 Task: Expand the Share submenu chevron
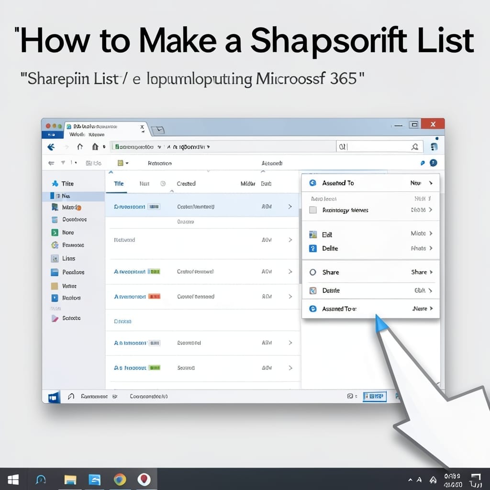click(x=431, y=272)
